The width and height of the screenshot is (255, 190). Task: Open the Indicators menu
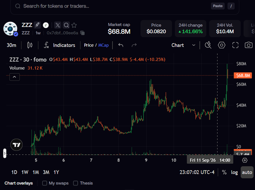click(60, 45)
